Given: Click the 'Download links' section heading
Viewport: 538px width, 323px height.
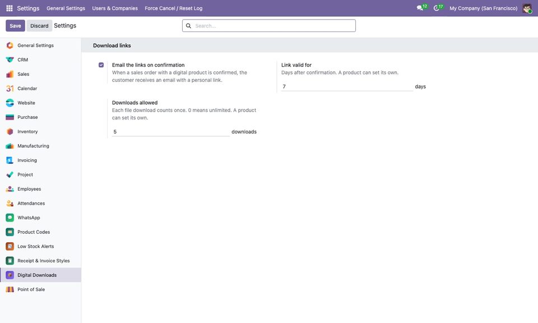Looking at the screenshot, I should pos(112,45).
